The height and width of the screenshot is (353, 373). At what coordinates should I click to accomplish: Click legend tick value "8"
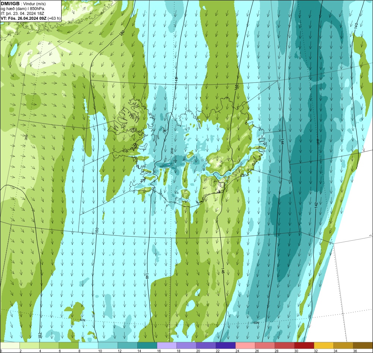[x=79, y=351]
